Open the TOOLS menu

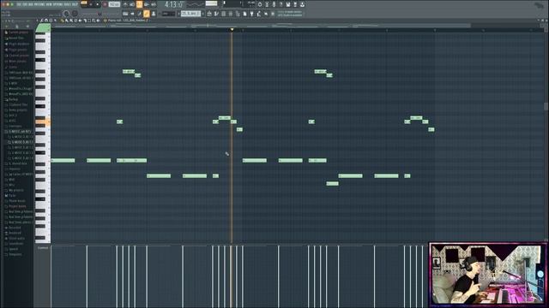[x=67, y=4]
